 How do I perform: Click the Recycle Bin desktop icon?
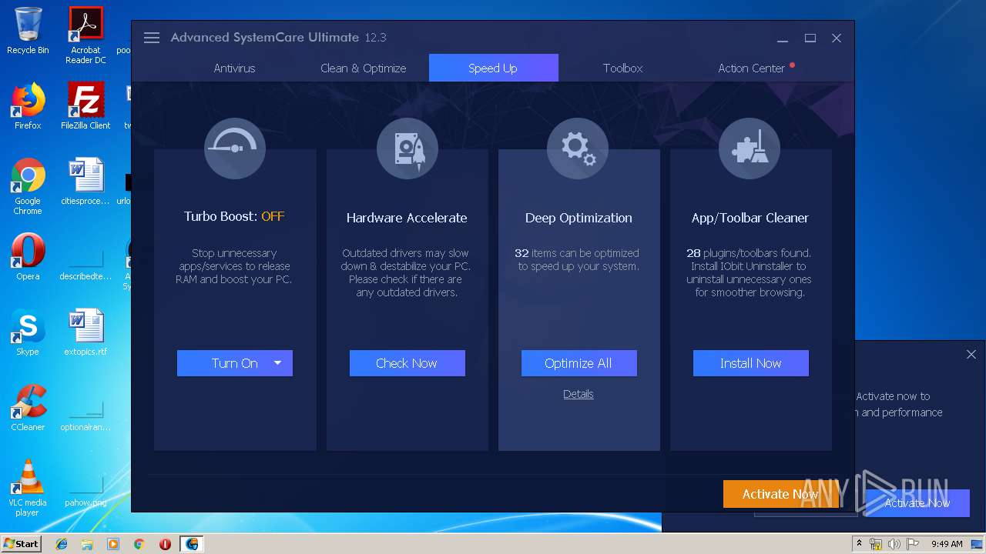pos(28,31)
